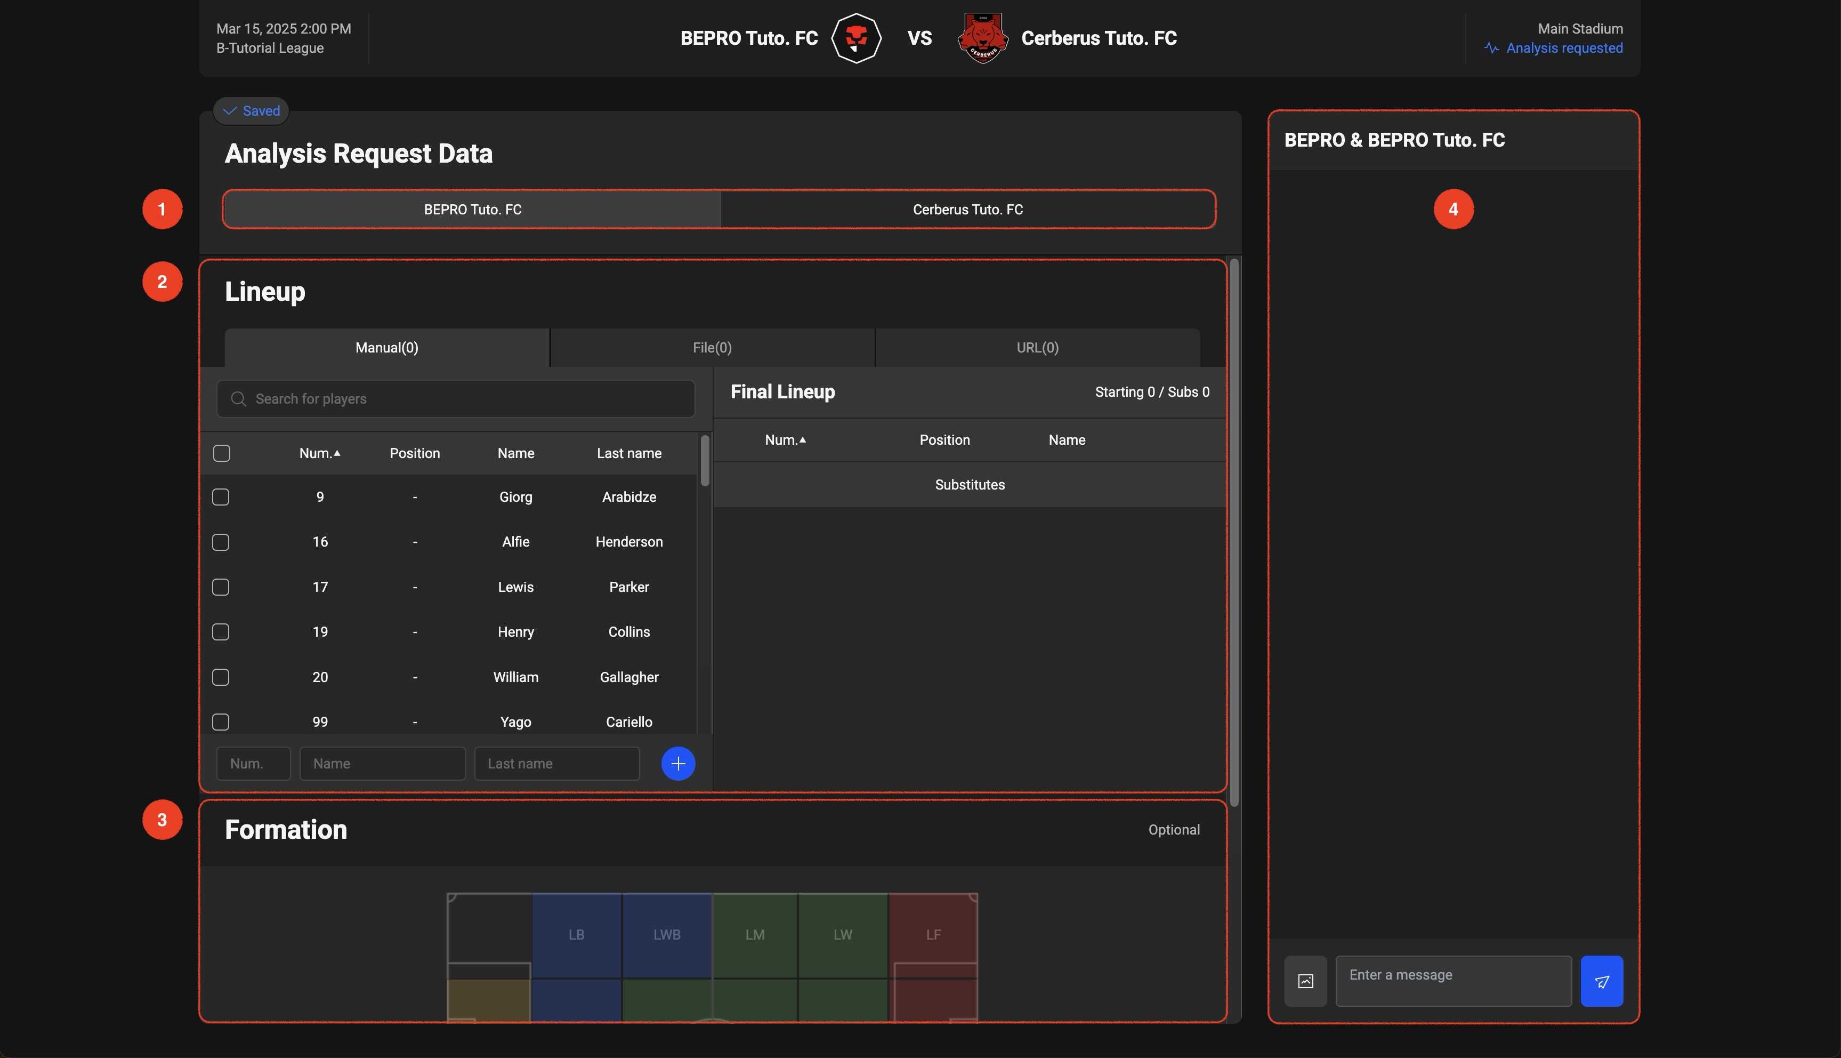1841x1058 pixels.
Task: Click the send message paper-plane icon
Action: [x=1601, y=981]
